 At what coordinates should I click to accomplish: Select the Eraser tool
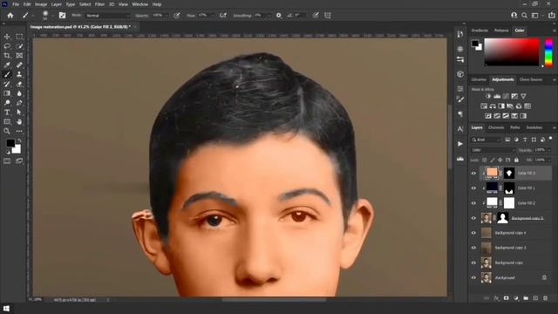(19, 84)
